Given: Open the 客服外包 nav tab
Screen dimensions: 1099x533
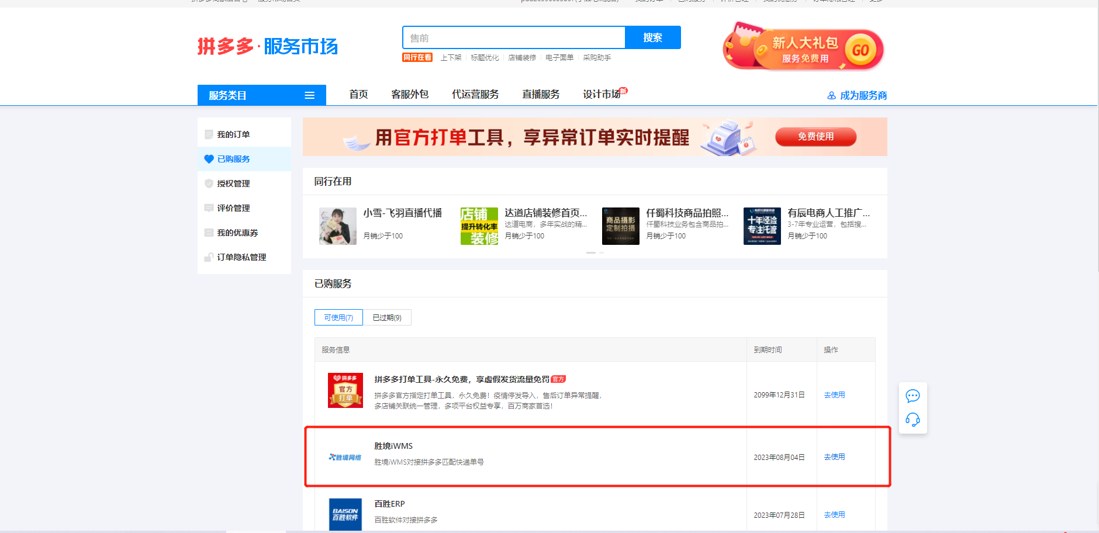Looking at the screenshot, I should point(410,94).
